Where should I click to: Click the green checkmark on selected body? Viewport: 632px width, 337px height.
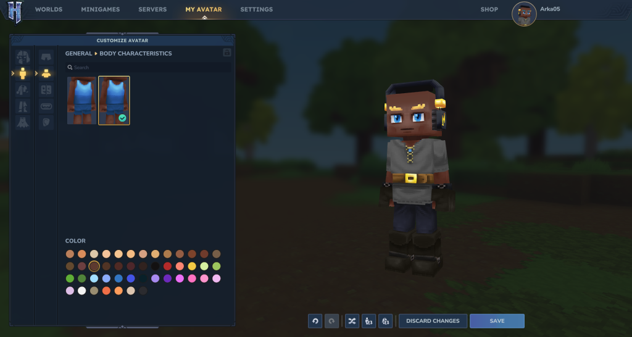pos(123,118)
